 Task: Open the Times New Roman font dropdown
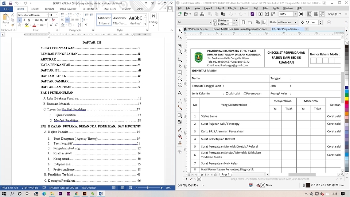pos(47,15)
